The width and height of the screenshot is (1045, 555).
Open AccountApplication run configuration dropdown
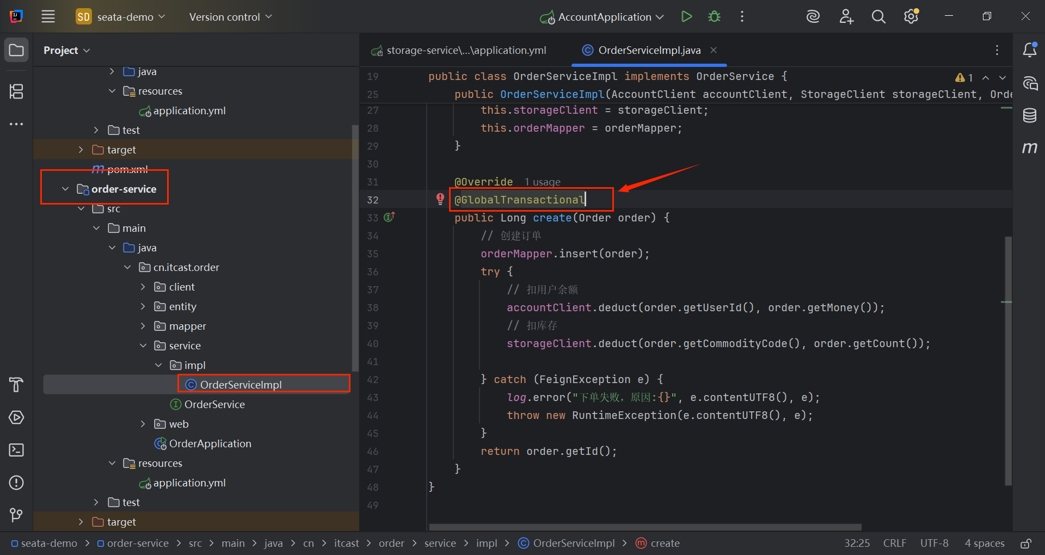click(x=602, y=17)
